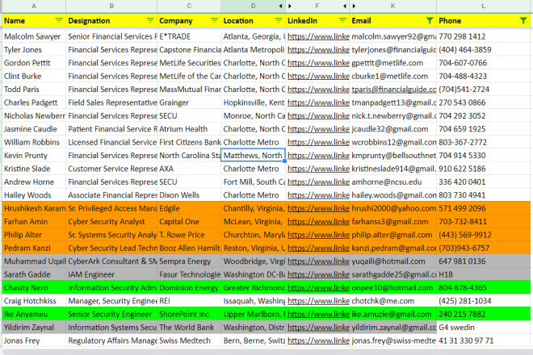Screen dimensions: 533x355
Task: Open Jonas Frey's LinkedIn link
Action: tap(318, 340)
